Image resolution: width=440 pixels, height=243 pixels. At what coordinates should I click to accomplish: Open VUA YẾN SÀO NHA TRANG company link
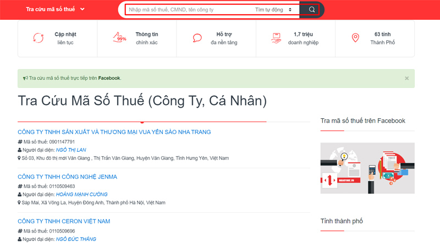click(x=114, y=132)
